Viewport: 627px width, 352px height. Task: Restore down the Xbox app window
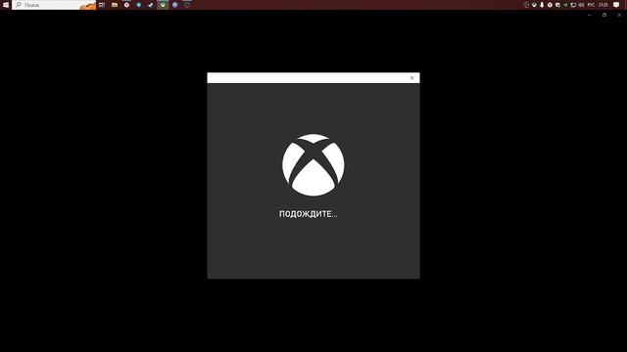(604, 16)
